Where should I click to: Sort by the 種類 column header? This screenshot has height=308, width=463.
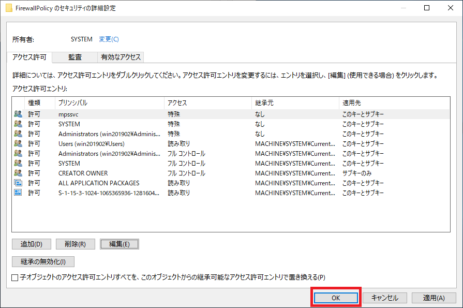40,103
